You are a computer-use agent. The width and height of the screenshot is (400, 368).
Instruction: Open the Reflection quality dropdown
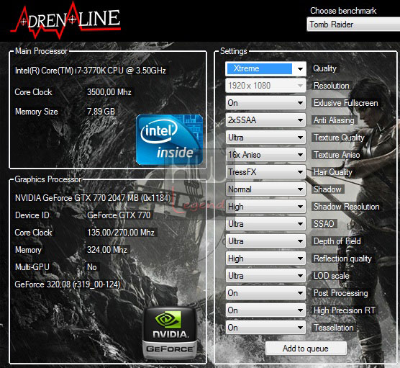pyautogui.click(x=265, y=259)
